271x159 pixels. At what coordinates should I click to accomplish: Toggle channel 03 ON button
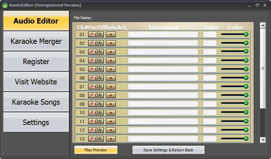96,52
